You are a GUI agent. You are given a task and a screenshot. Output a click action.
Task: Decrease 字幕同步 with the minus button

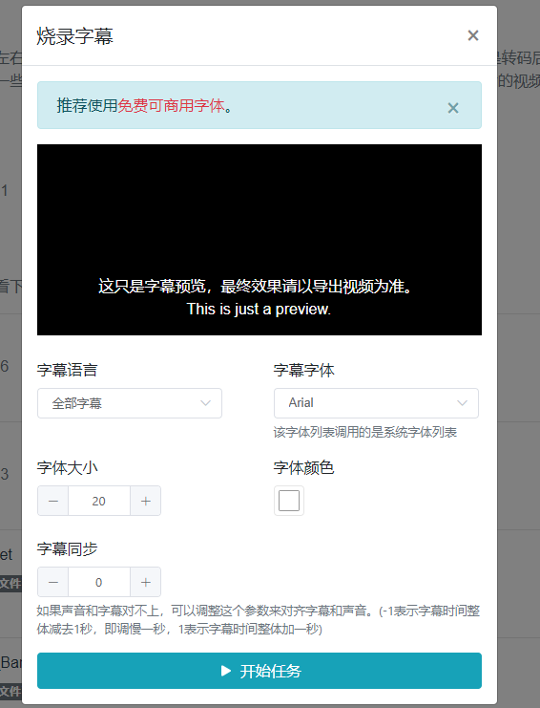(52, 582)
